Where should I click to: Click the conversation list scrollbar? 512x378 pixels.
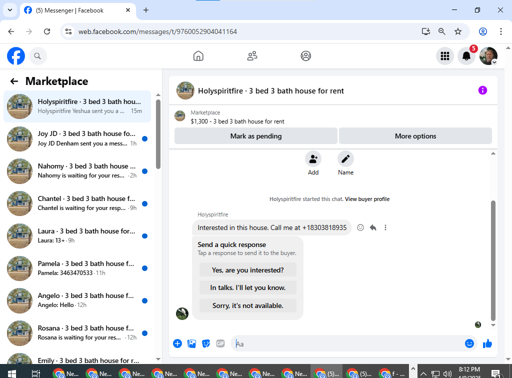tap(158, 134)
